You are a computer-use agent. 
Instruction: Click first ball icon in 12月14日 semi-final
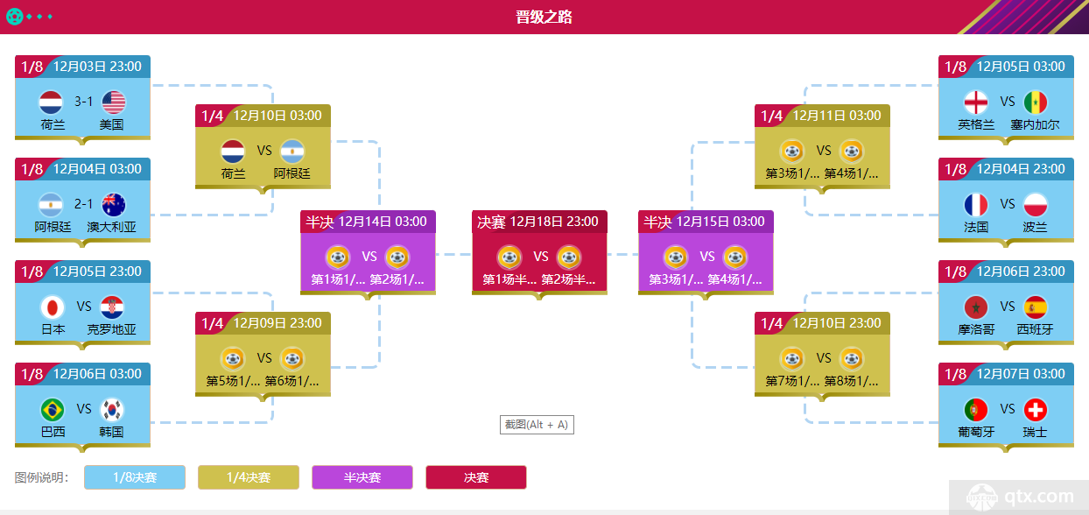click(x=338, y=257)
